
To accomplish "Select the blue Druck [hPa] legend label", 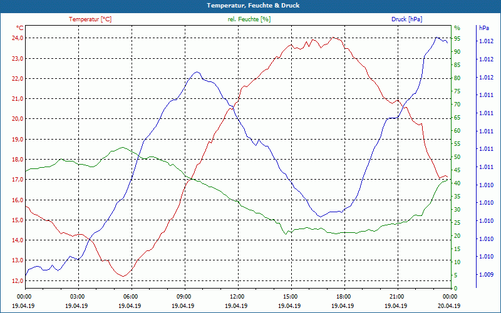I will click(x=406, y=19).
